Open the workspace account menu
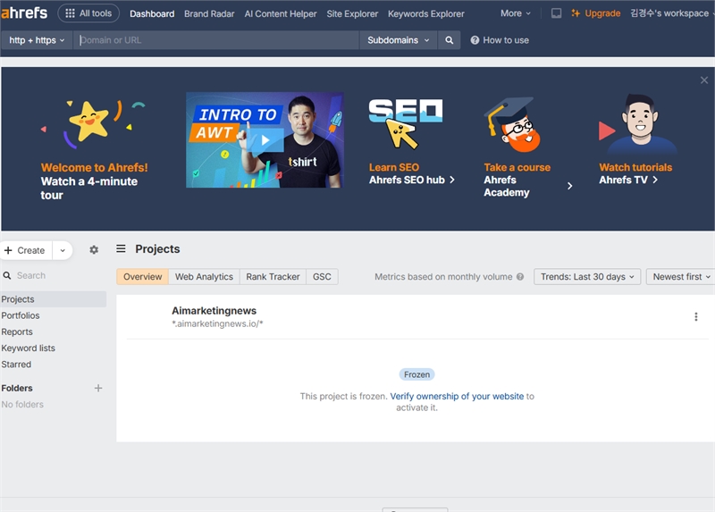Viewport: 715px width, 512px height. click(x=671, y=13)
